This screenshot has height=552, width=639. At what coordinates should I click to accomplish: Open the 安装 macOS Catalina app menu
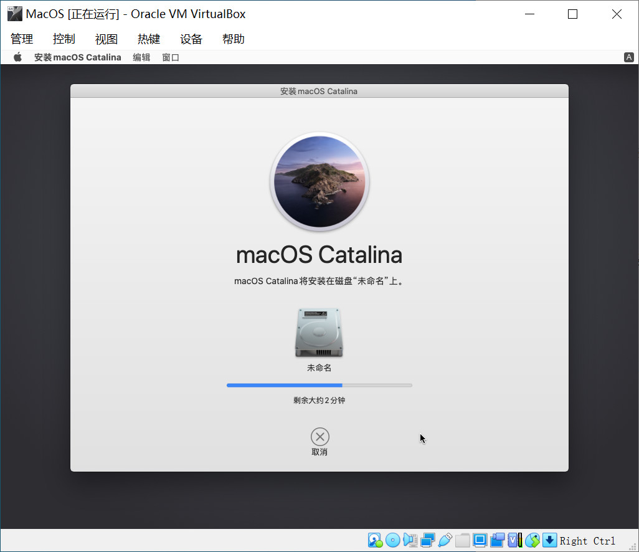click(x=77, y=57)
